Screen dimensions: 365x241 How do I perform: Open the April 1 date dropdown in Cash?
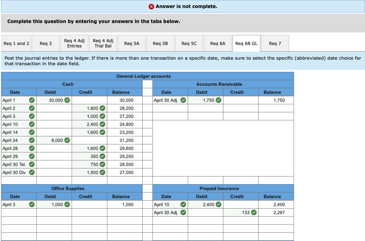[19, 100]
